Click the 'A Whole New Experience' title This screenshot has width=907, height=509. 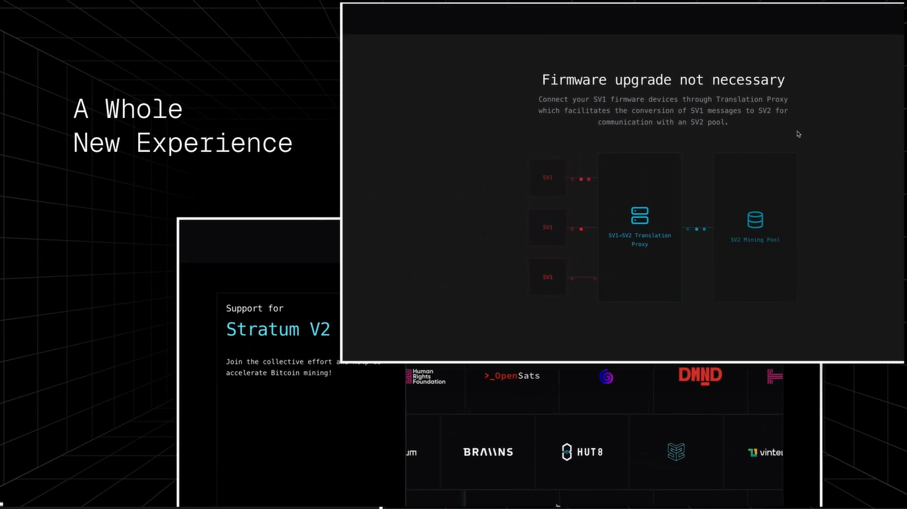(183, 126)
